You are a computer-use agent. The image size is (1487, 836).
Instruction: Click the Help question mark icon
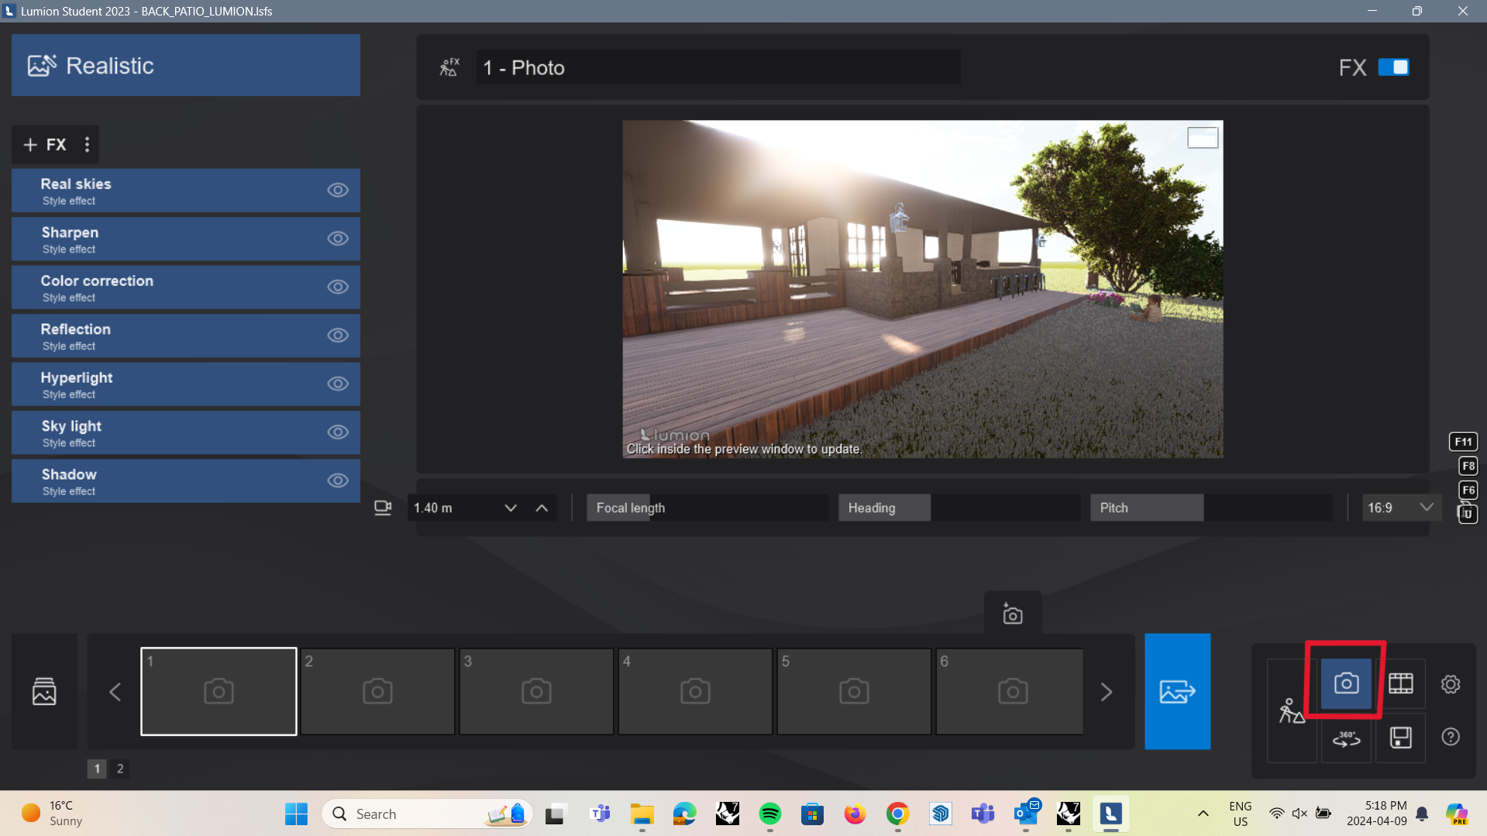coord(1451,737)
